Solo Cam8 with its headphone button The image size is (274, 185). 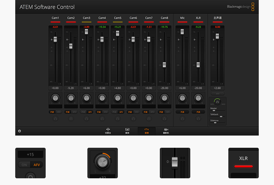click(164, 119)
